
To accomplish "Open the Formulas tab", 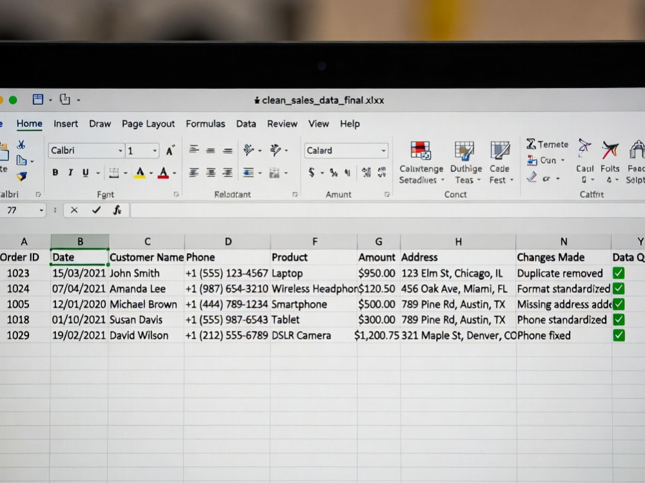I will click(205, 124).
